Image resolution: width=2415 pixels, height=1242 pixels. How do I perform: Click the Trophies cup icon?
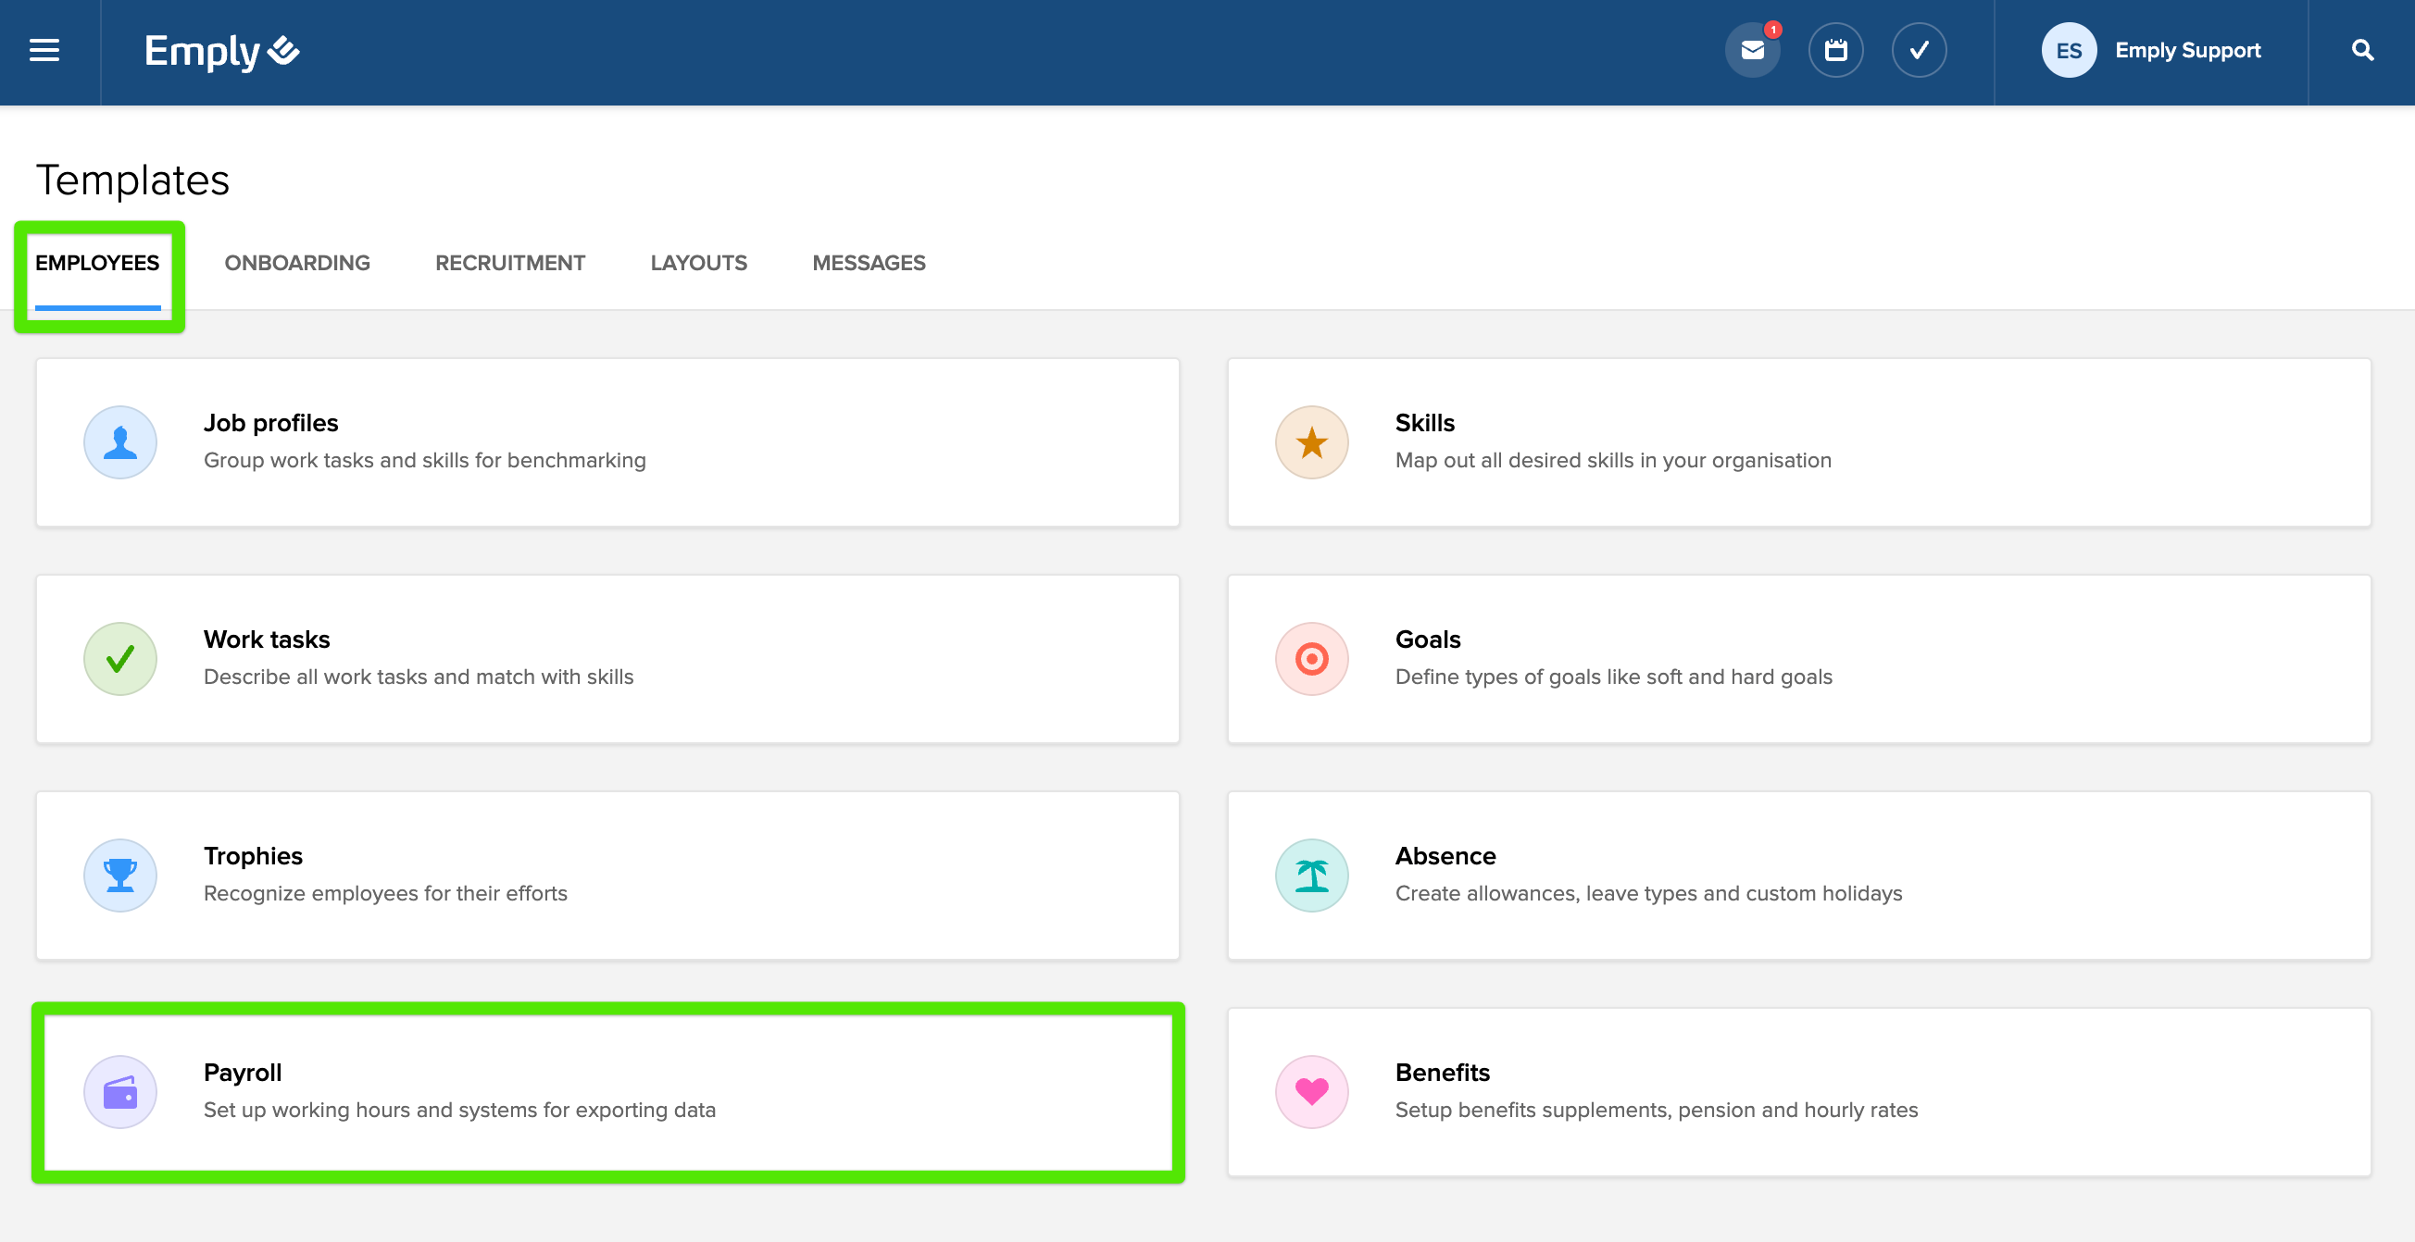click(x=120, y=875)
